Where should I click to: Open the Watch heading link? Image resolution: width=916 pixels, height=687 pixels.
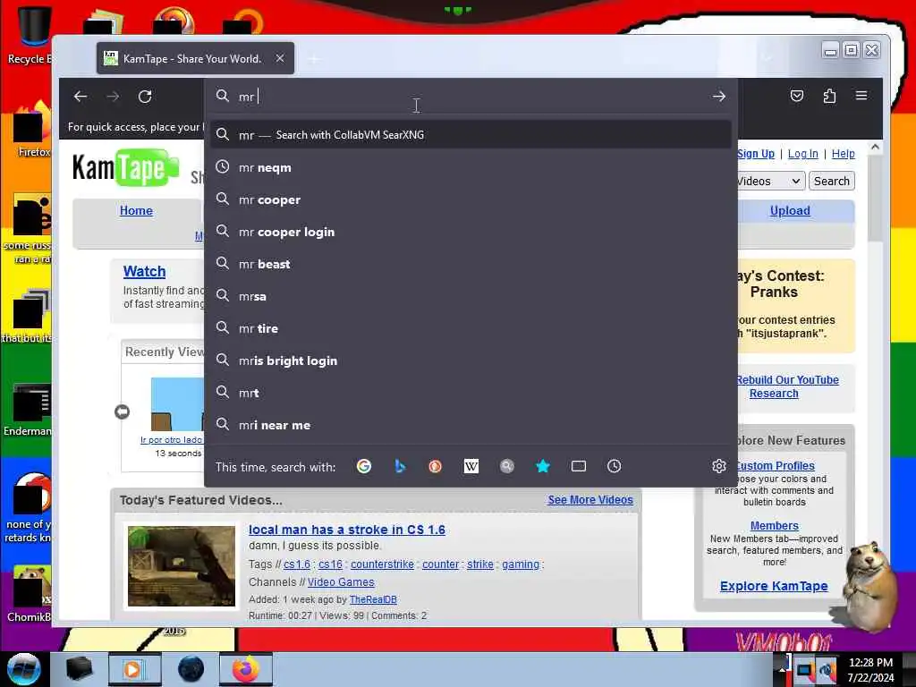(144, 272)
